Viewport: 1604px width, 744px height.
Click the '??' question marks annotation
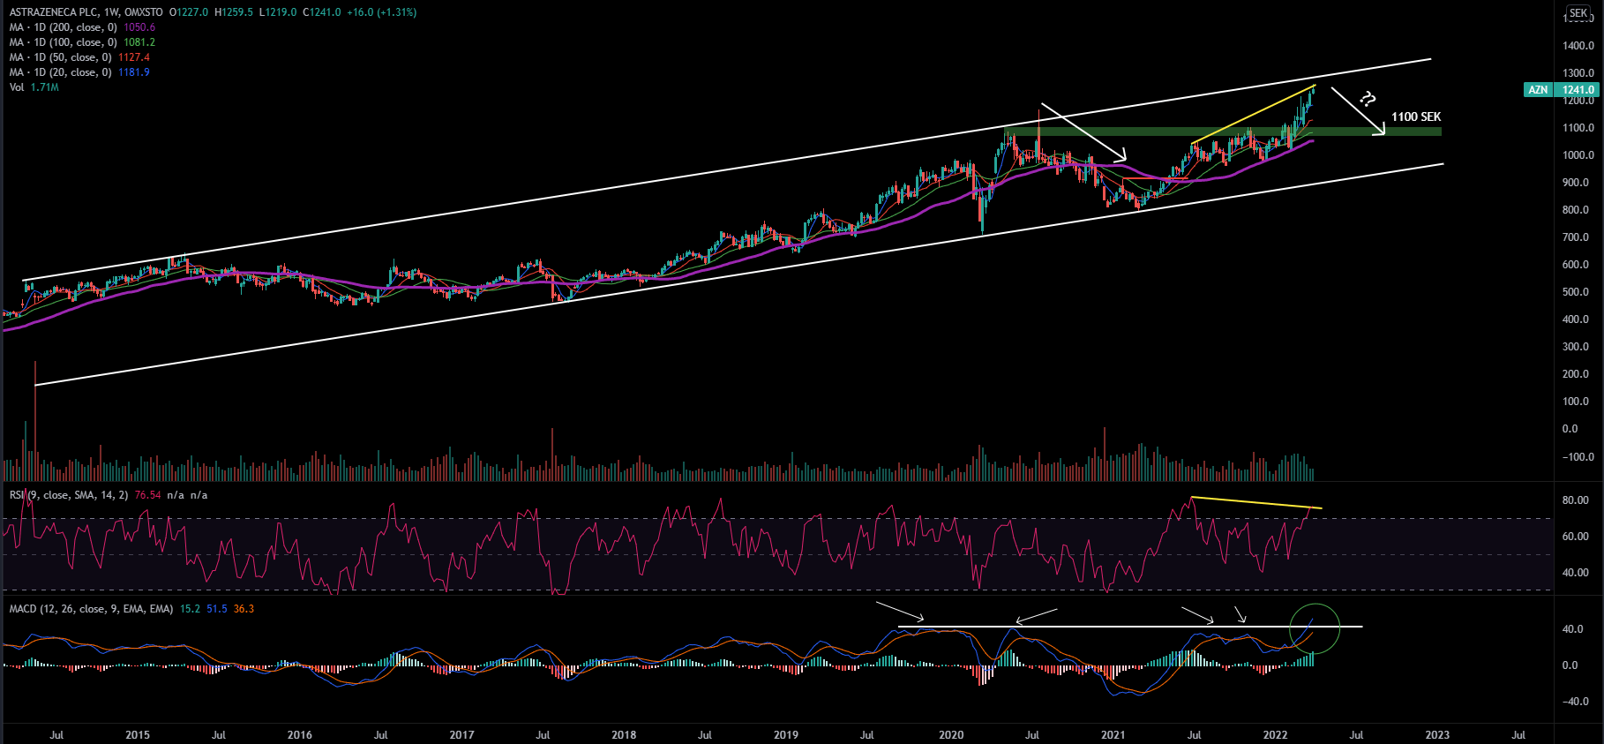tap(1368, 99)
